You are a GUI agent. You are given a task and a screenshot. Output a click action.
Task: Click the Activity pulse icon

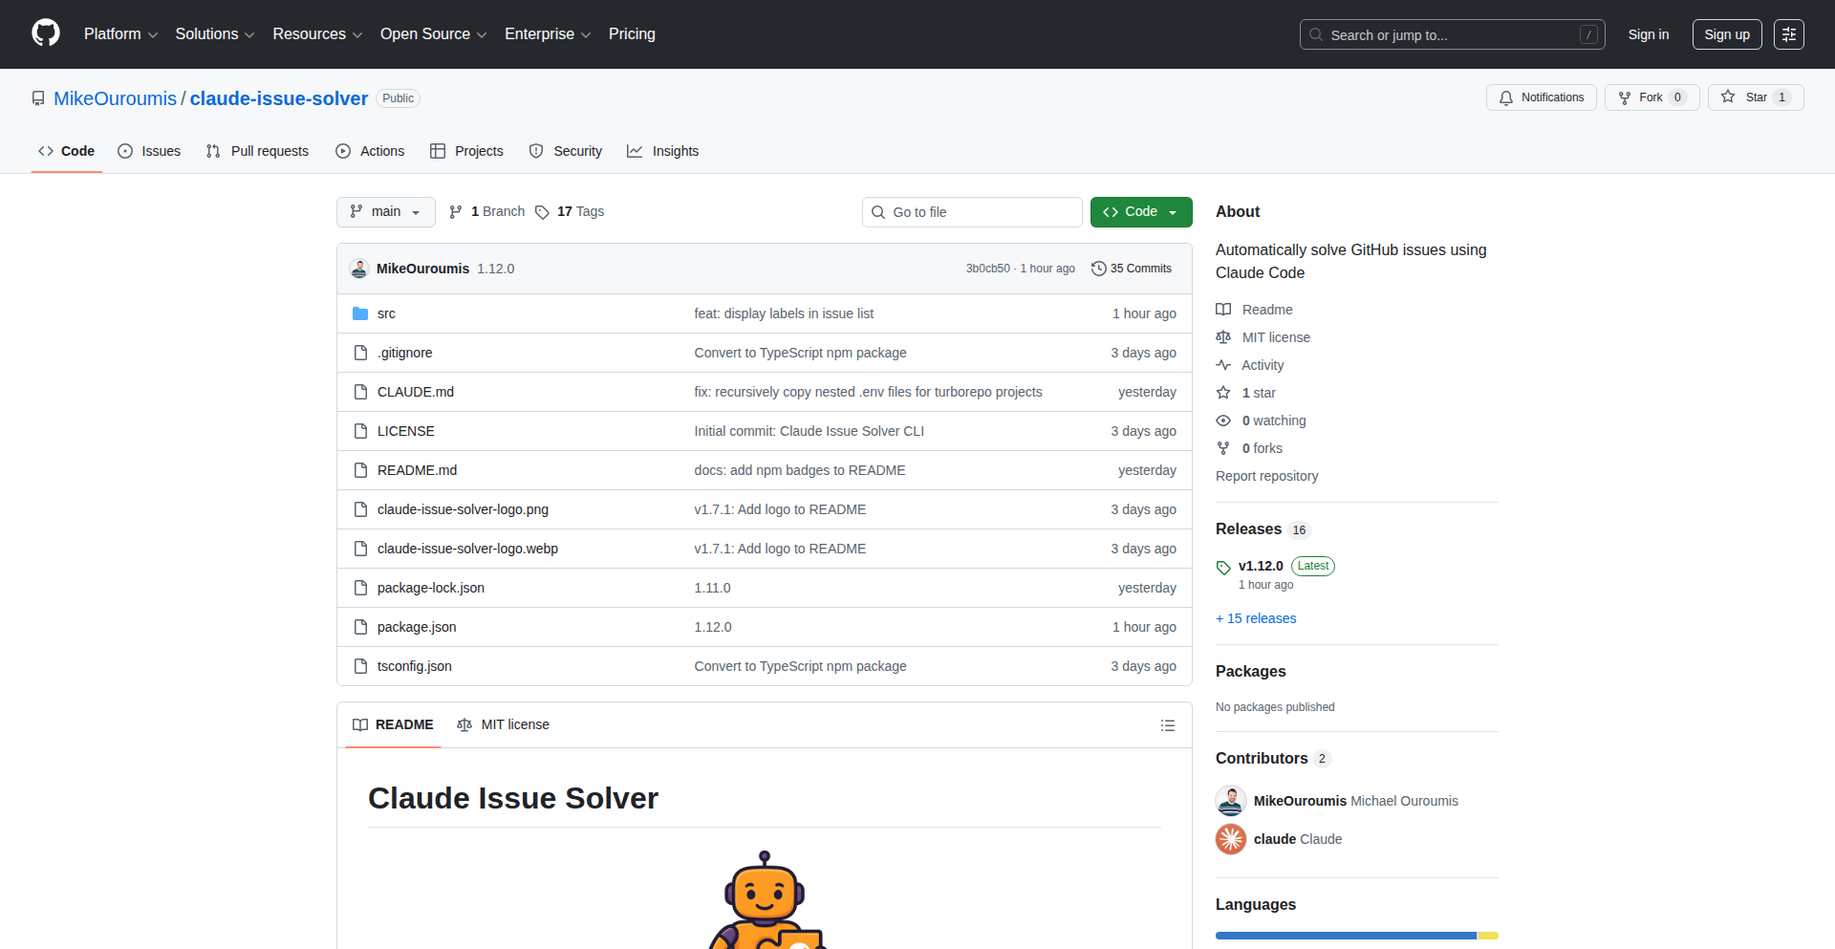1224,364
